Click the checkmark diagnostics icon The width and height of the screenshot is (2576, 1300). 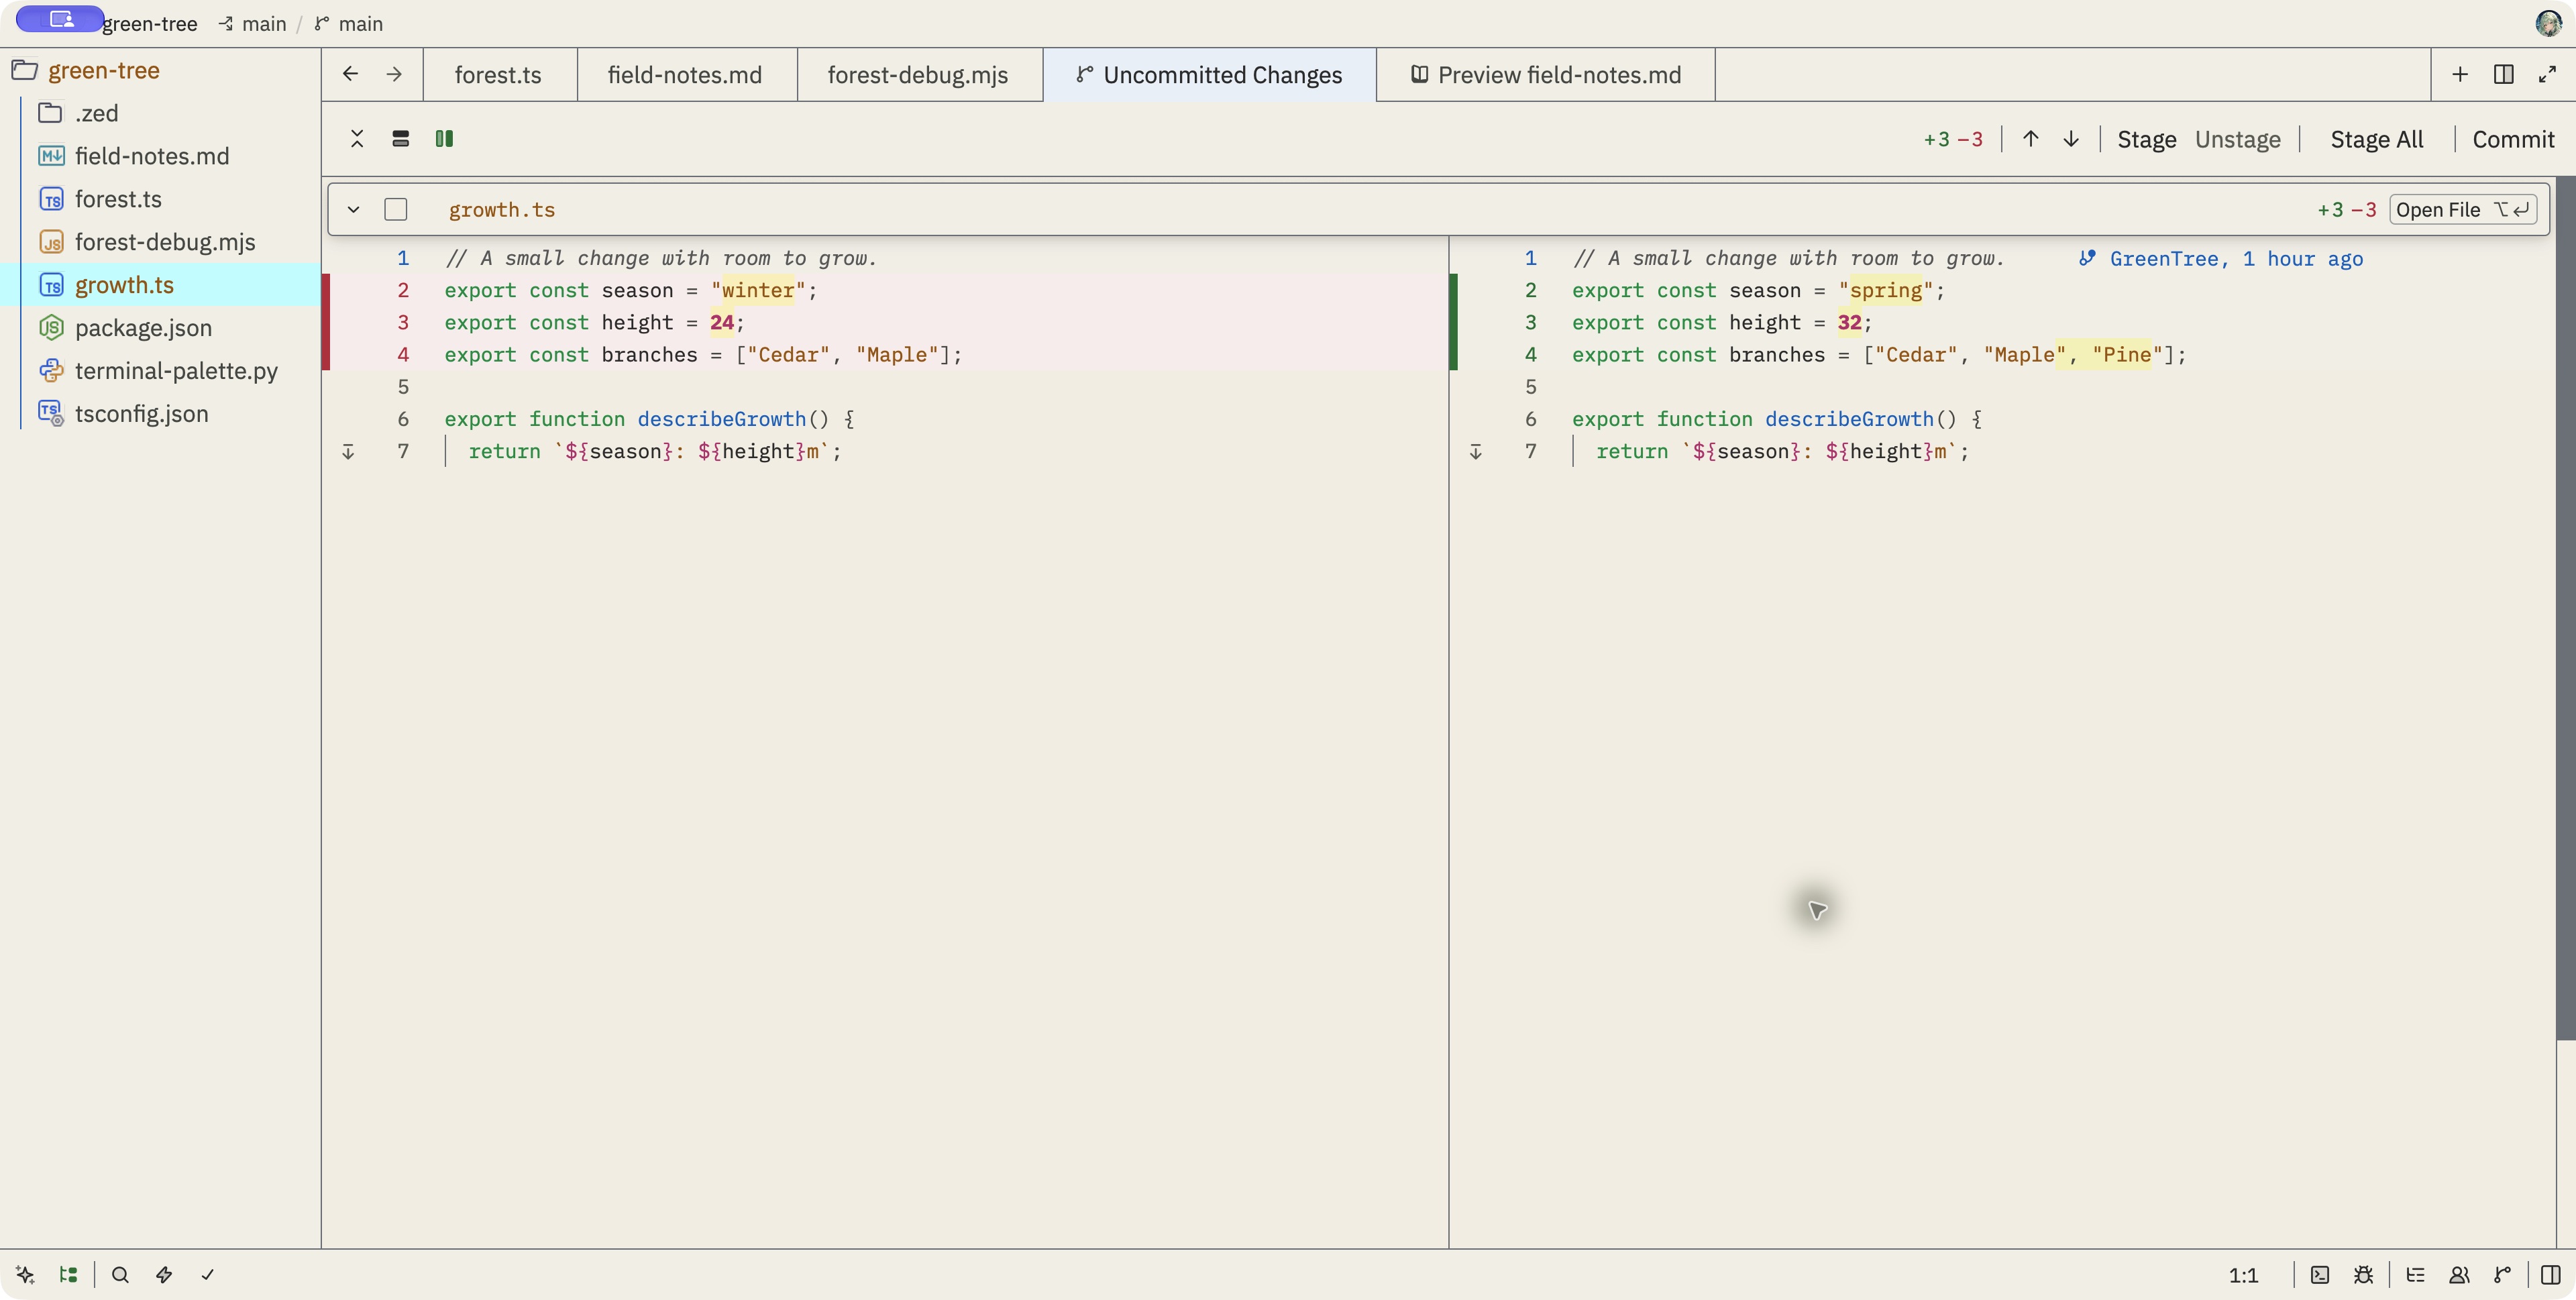pyautogui.click(x=207, y=1274)
